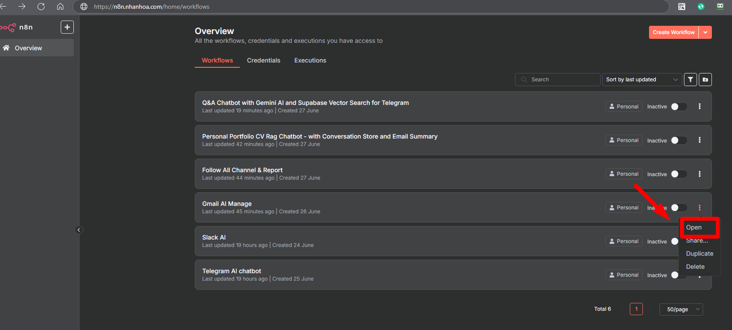Click the 'Total 6' pagination text

click(x=603, y=309)
